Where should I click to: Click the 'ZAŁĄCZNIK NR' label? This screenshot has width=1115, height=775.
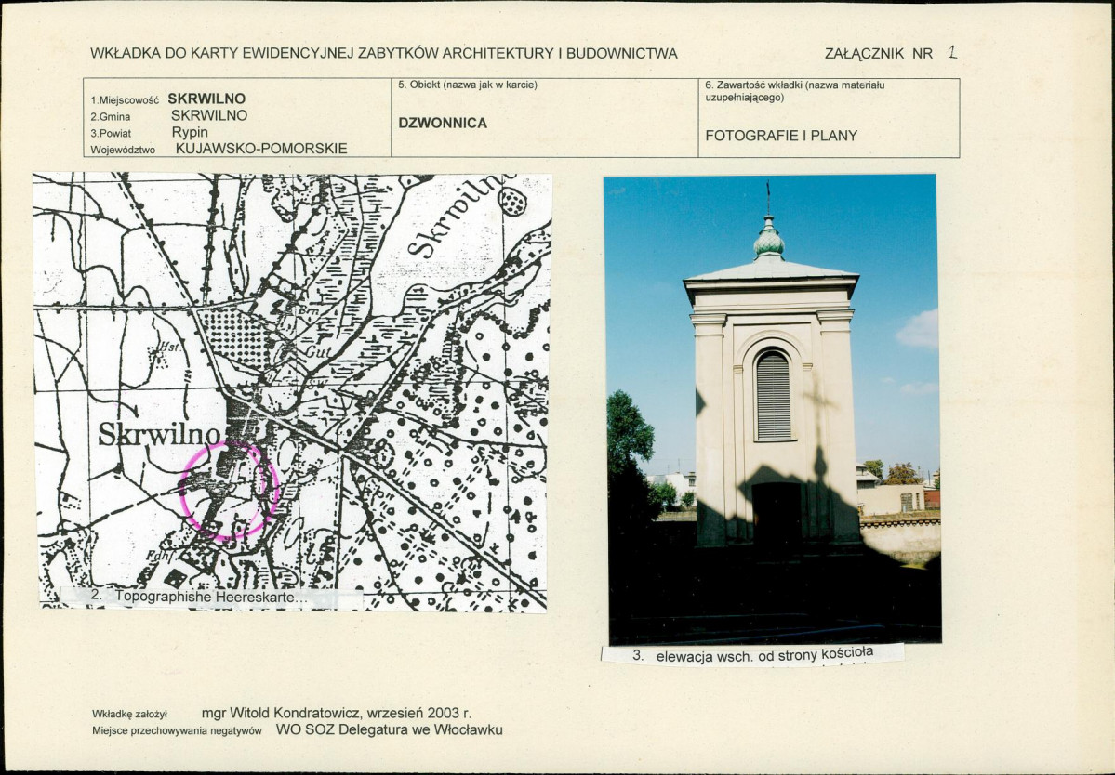coord(878,53)
